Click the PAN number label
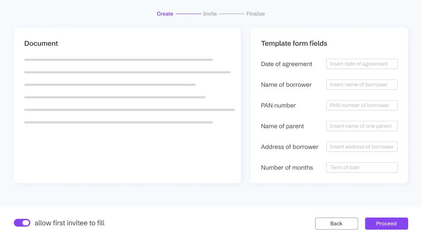 pos(279,105)
